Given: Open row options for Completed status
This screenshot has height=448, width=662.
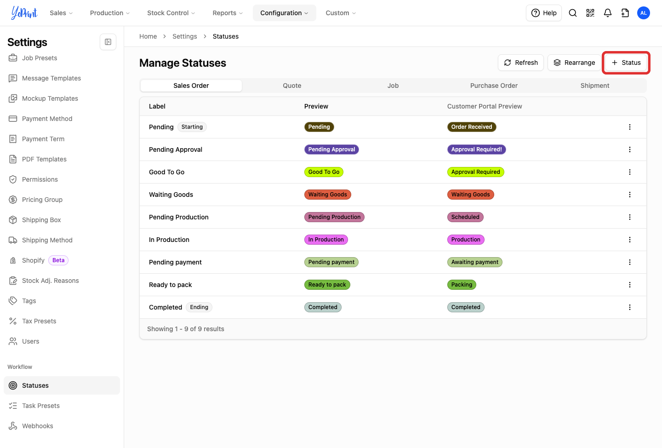Looking at the screenshot, I should [630, 307].
